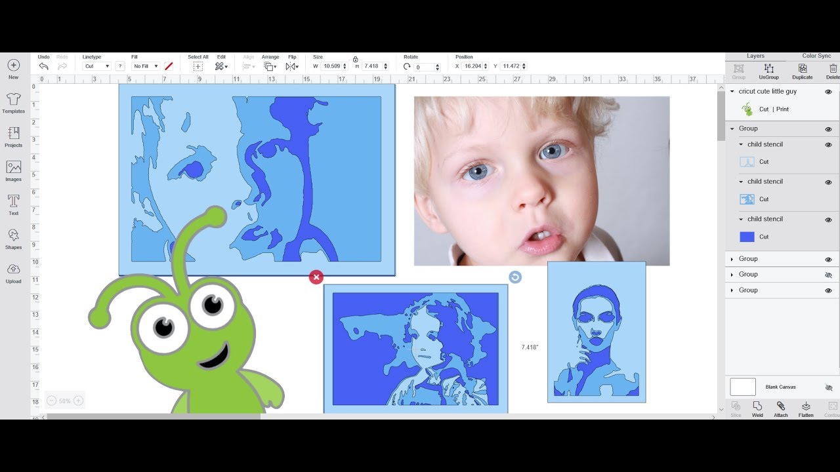This screenshot has height=472, width=840.
Task: Duplicate the selected layer
Action: pos(802,71)
